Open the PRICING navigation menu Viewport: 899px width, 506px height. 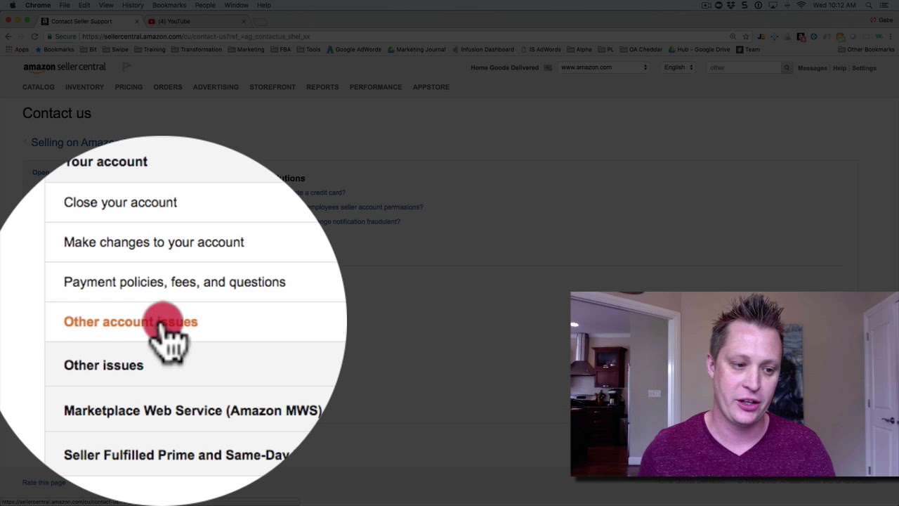tap(129, 87)
